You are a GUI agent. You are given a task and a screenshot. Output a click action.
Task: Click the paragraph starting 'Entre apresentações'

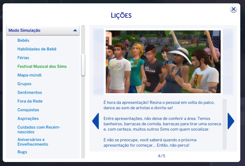pyautogui.click(x=162, y=124)
